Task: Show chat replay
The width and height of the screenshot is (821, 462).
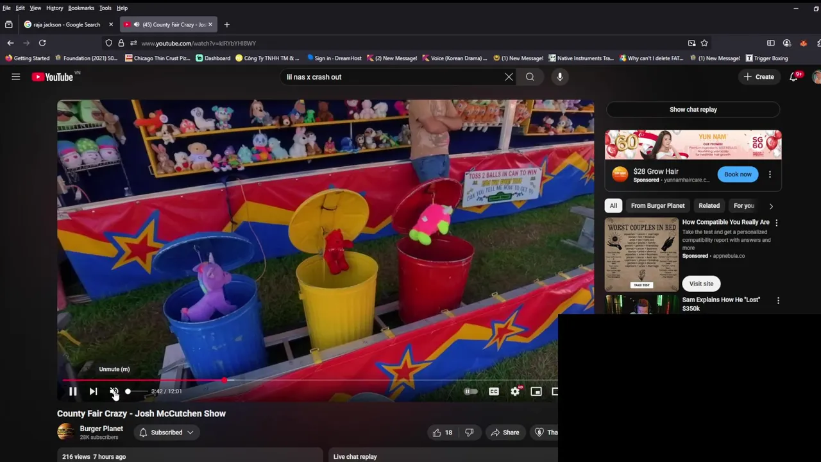Action: coord(693,110)
